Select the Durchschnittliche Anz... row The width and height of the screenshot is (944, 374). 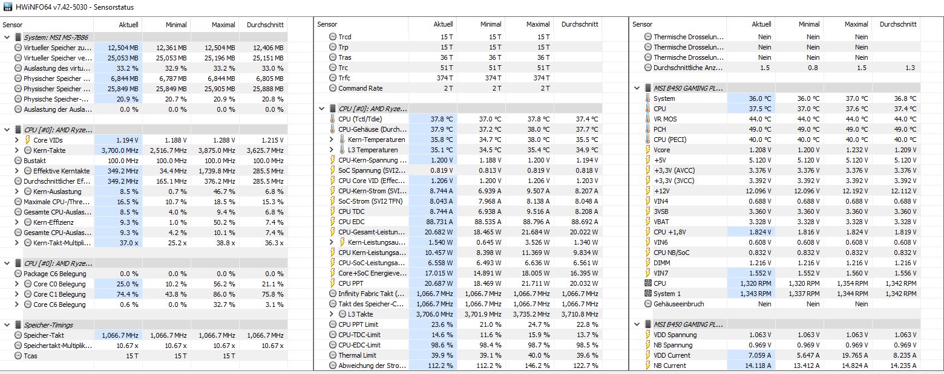(x=775, y=68)
